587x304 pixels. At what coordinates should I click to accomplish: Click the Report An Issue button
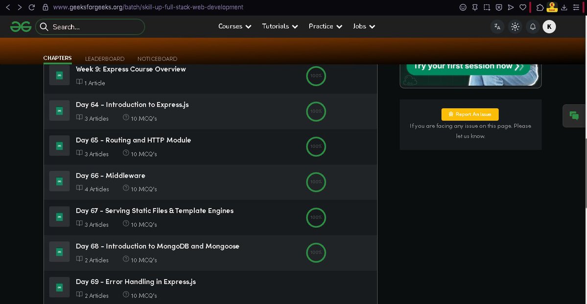pos(470,114)
